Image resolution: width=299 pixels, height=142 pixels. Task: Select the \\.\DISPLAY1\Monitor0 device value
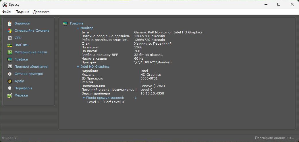pos(153,62)
